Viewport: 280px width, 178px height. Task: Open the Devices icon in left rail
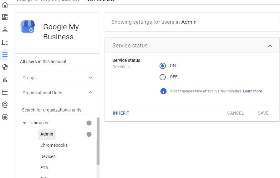5,42
